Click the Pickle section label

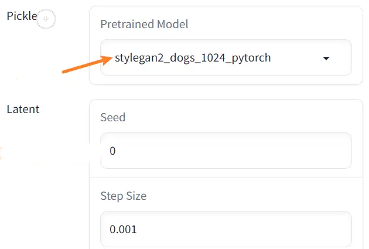point(22,16)
